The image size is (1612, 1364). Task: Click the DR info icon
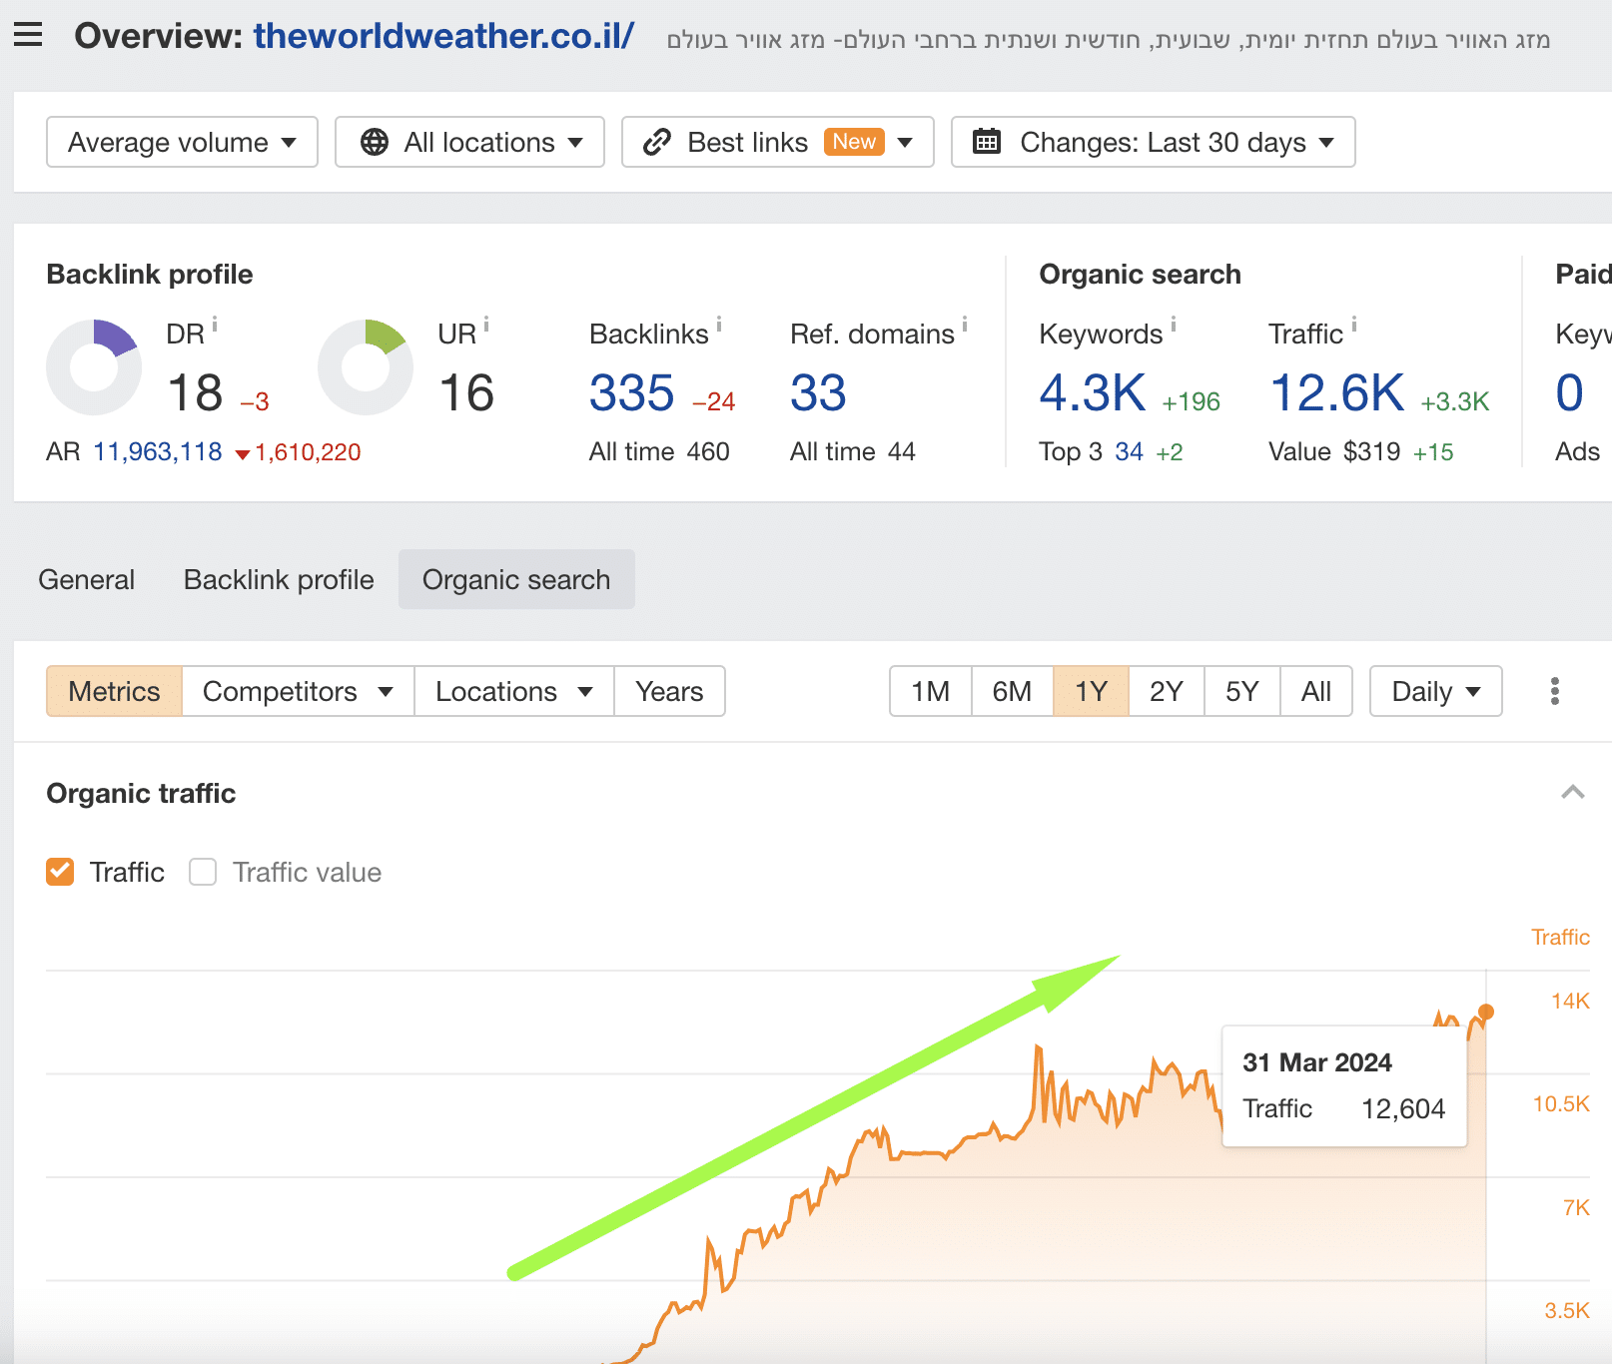[x=215, y=325]
